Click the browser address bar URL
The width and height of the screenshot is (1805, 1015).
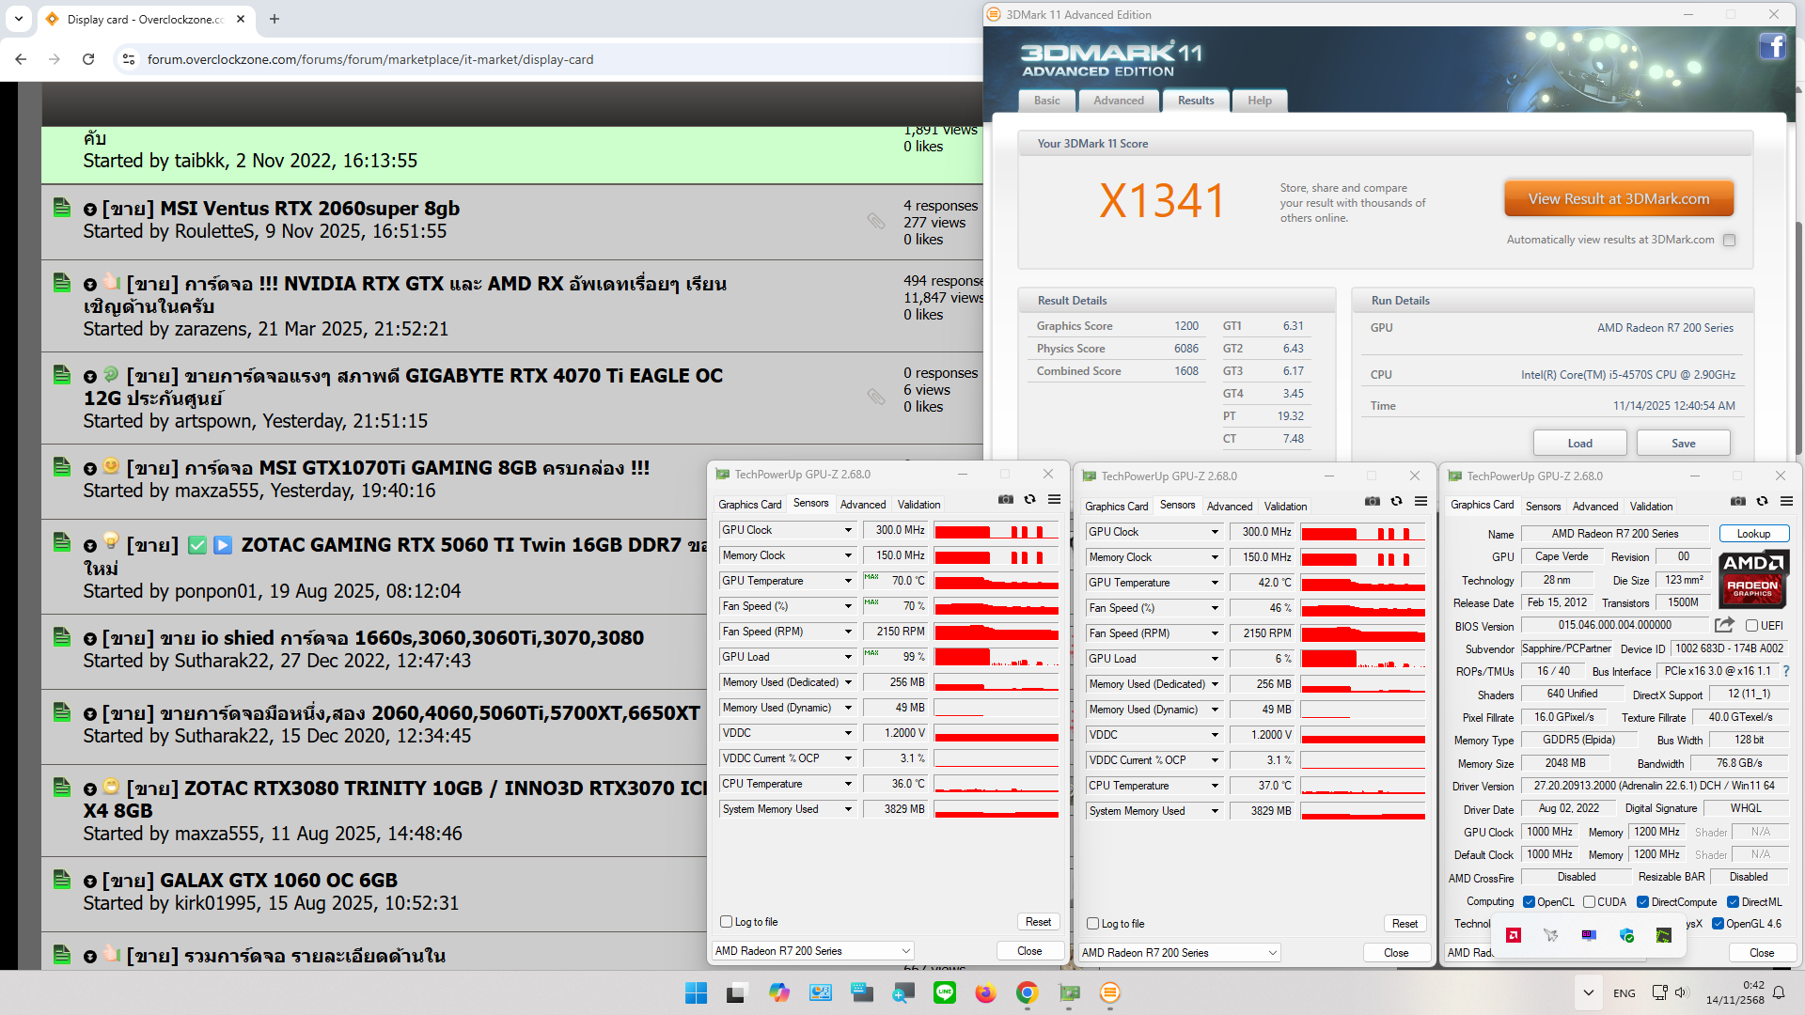(x=370, y=59)
